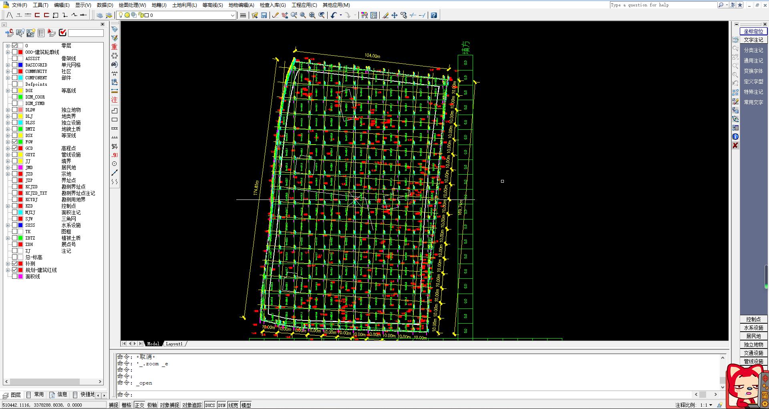769x409 pixels.
Task: Click the list view icon in layer panel
Action: 41,33
